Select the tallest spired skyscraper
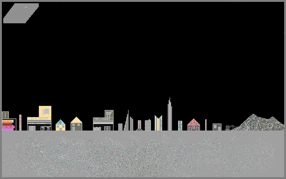This screenshot has width=286, height=179. click(x=170, y=114)
